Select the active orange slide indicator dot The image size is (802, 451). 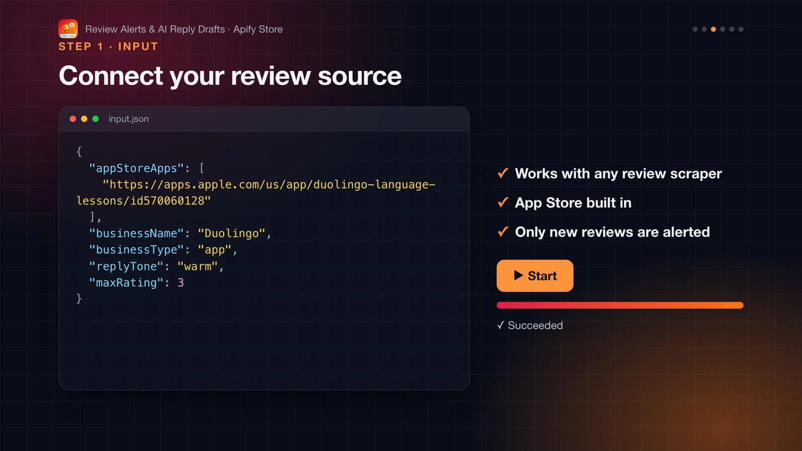click(x=713, y=29)
